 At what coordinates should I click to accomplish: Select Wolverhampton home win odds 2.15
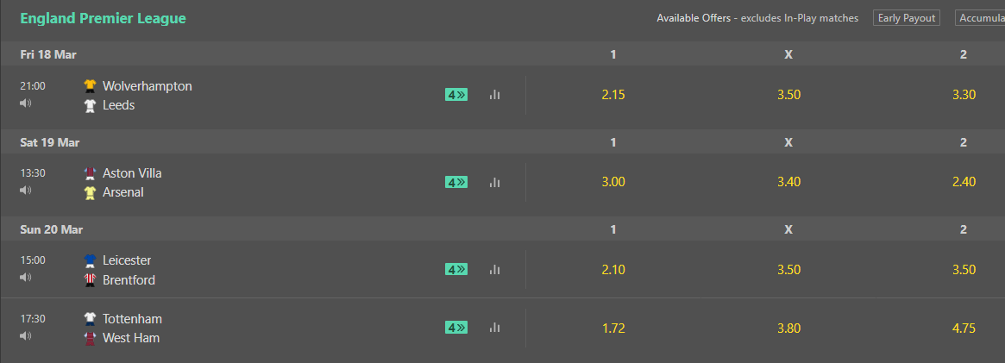click(613, 95)
